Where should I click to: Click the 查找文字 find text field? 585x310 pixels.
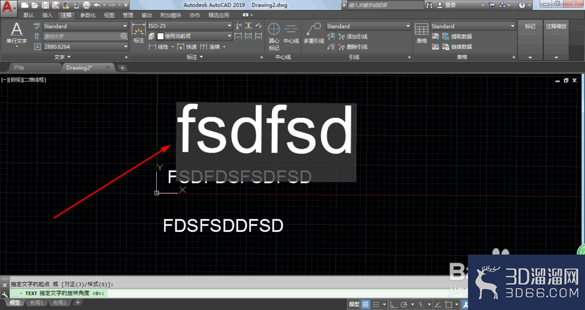[x=85, y=36]
